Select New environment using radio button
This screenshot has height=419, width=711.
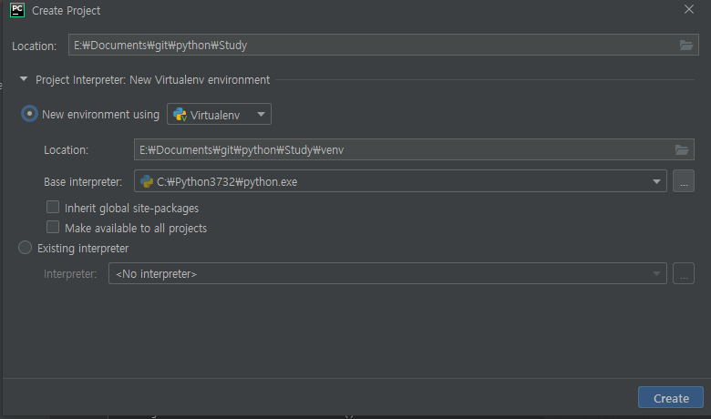tap(29, 113)
